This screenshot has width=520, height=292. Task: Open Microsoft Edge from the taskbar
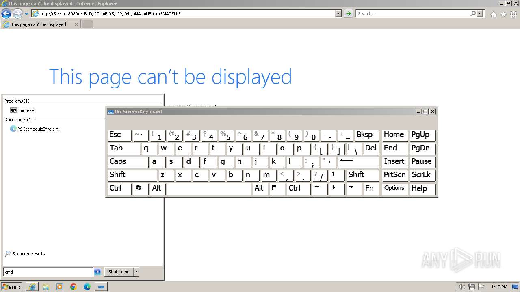[x=87, y=287]
